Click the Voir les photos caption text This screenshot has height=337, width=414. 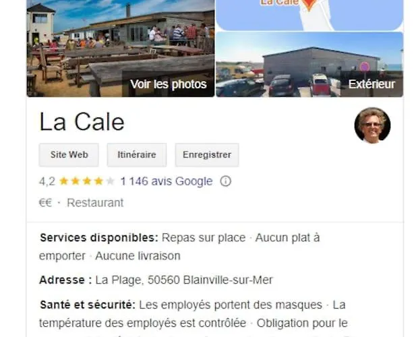click(169, 84)
